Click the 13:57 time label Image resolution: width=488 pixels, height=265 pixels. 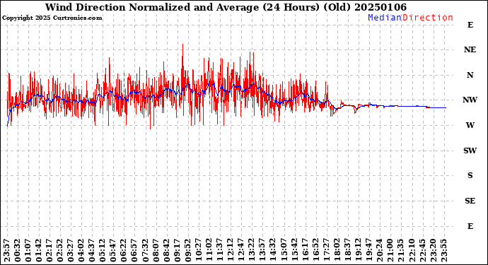point(262,251)
